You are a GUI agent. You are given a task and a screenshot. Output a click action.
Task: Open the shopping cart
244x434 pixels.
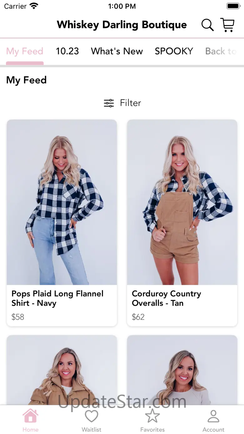227,25
